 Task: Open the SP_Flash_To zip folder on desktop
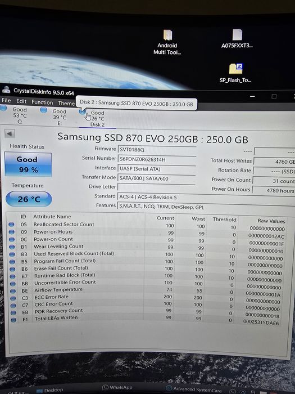(x=235, y=73)
